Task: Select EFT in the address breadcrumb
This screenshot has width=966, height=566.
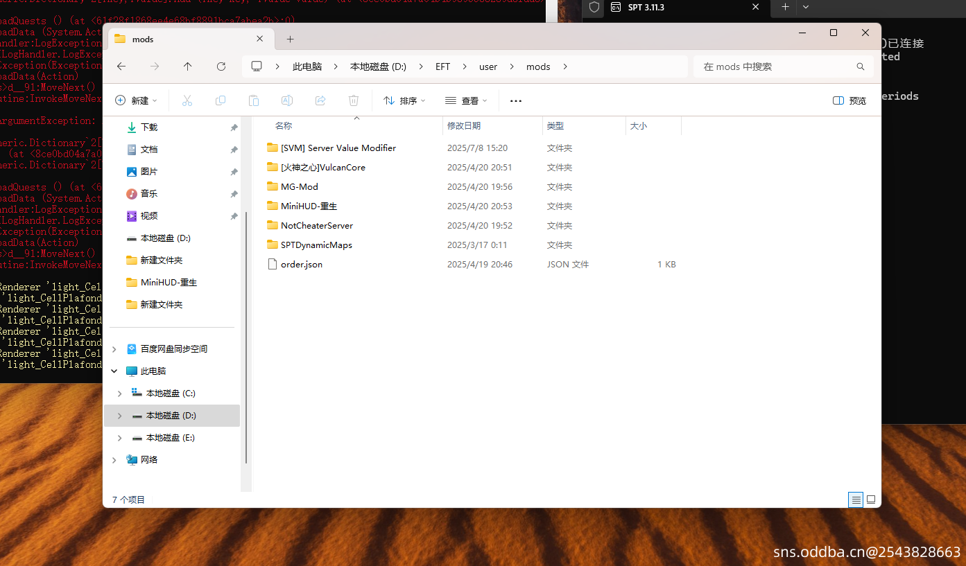Action: point(443,67)
